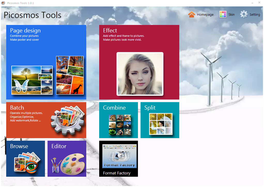Viewport: 264px width, 187px height.
Task: Click the Homepage text label
Action: (x=205, y=15)
